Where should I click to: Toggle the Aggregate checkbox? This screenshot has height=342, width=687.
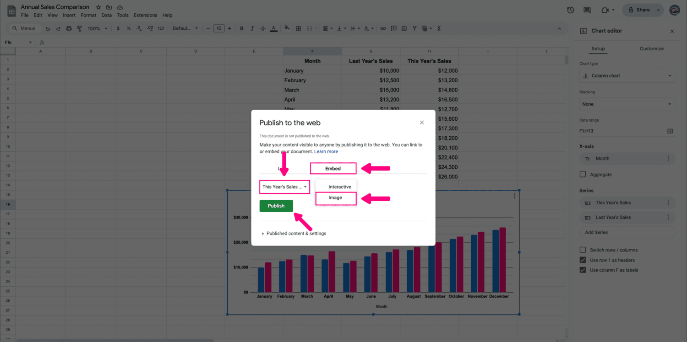coord(583,174)
